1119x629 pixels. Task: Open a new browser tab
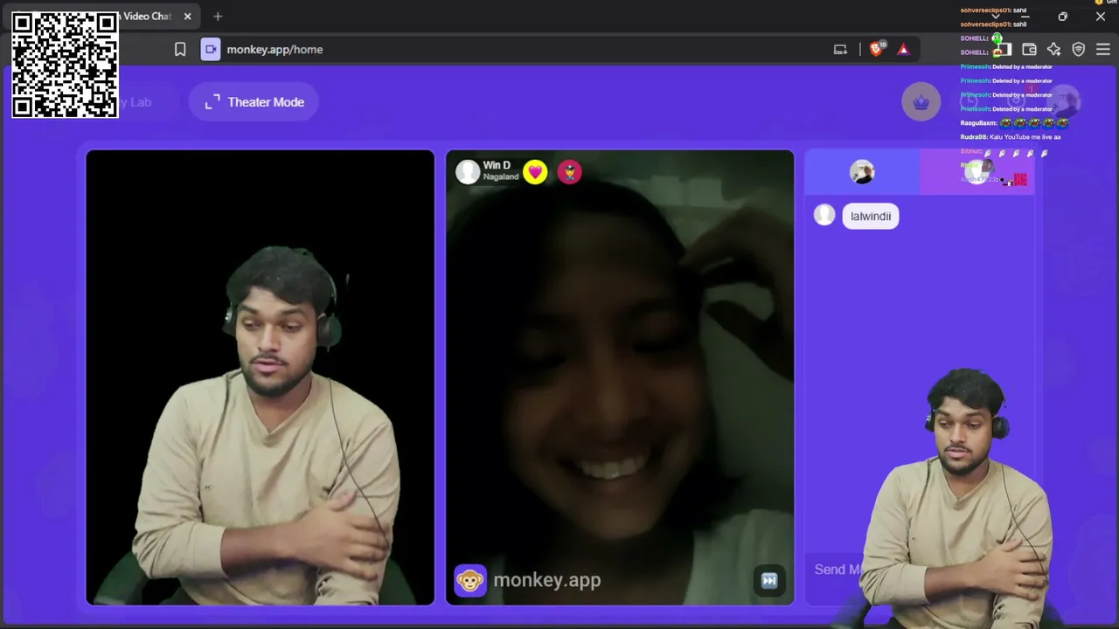(x=218, y=16)
